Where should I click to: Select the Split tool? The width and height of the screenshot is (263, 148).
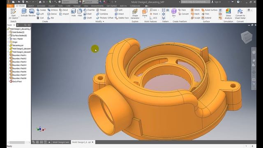point(119,10)
